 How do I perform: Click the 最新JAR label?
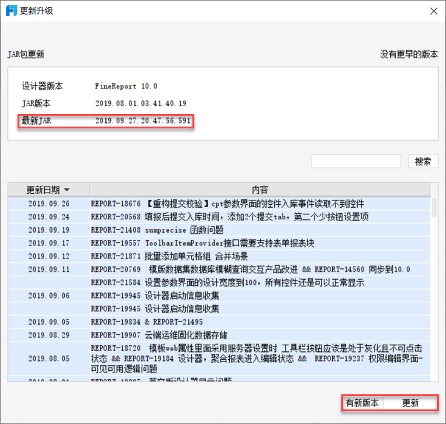coord(36,121)
